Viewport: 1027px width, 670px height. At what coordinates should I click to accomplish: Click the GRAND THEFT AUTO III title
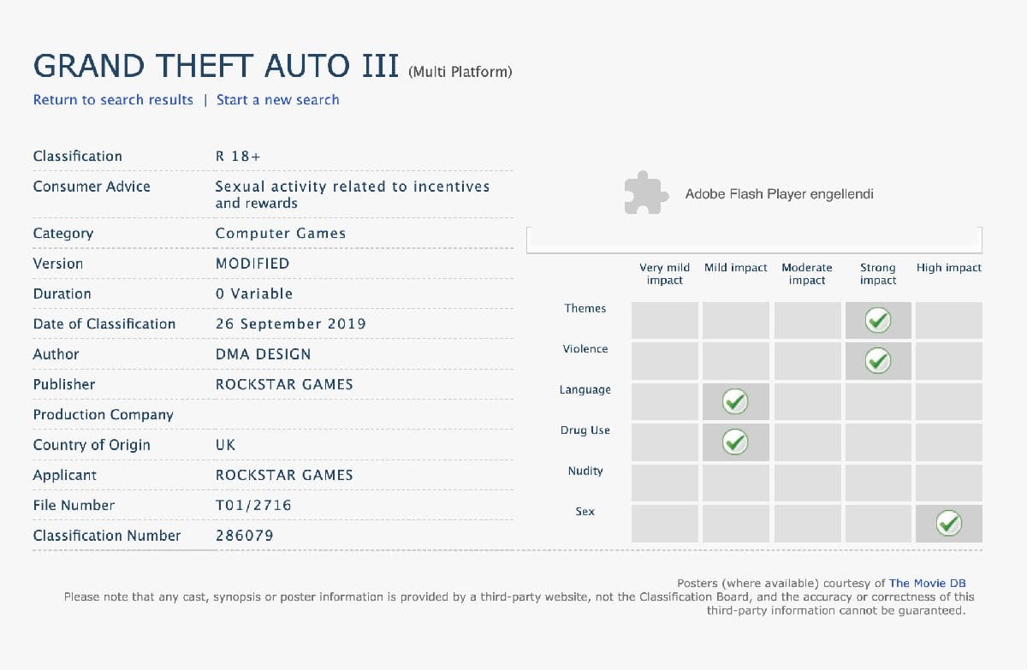pyautogui.click(x=216, y=65)
